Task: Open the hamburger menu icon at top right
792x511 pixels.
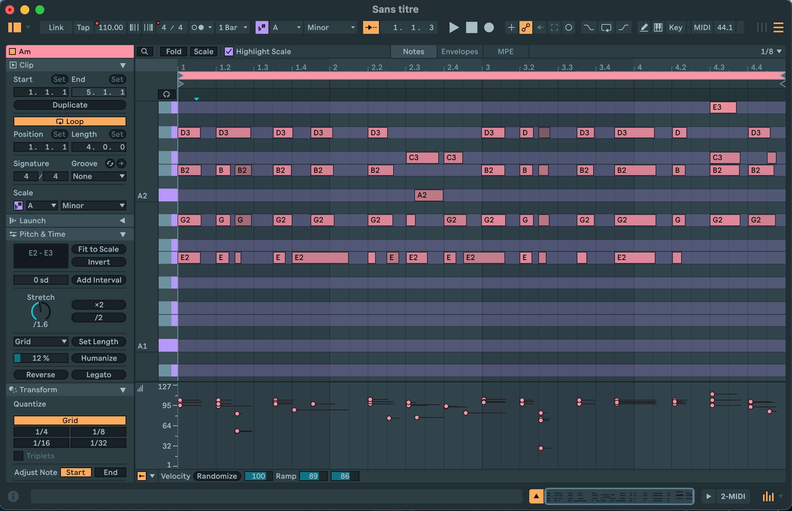Action: (x=778, y=27)
